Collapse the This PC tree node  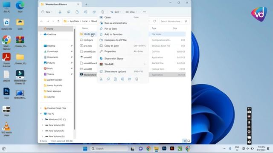click(41, 114)
